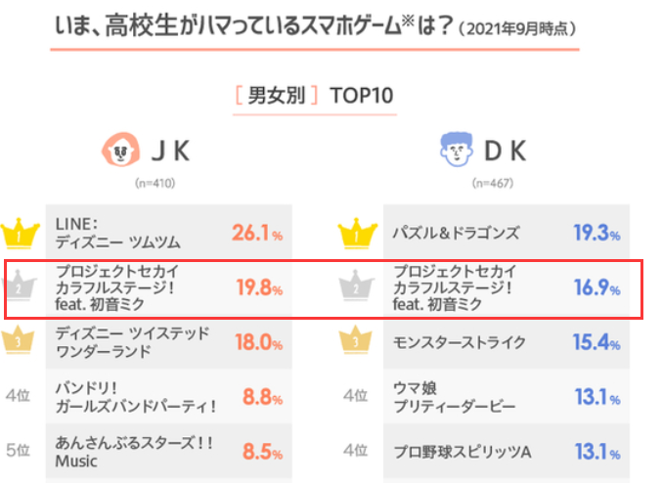Click the silver second-place crown in DK column
The image size is (662, 483).
coord(357,285)
